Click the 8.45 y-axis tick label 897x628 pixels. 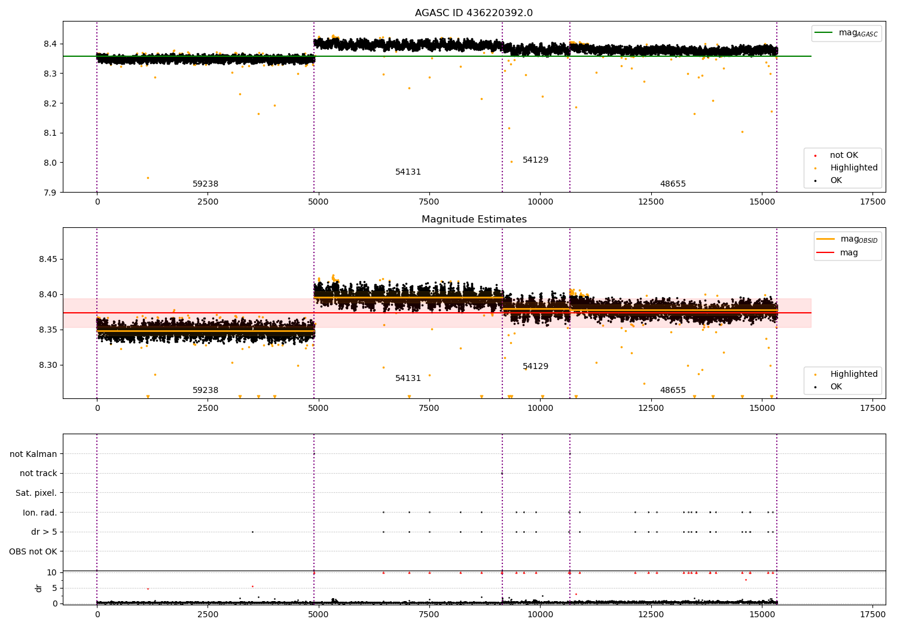click(x=47, y=260)
